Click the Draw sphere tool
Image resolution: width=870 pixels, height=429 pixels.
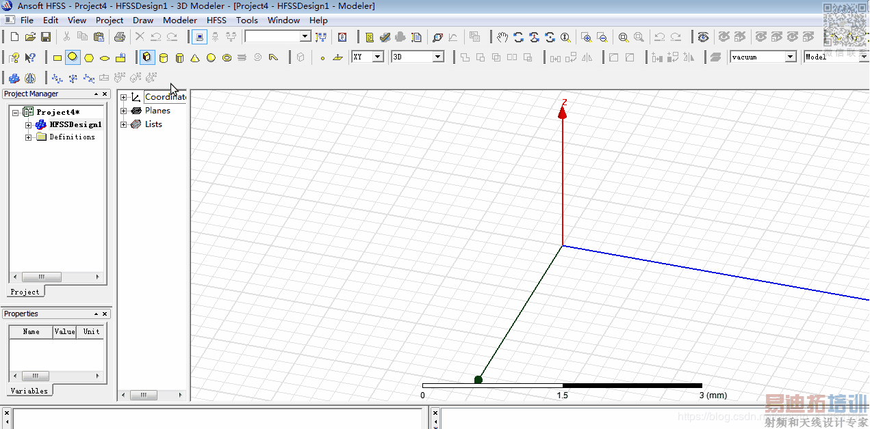[211, 58]
